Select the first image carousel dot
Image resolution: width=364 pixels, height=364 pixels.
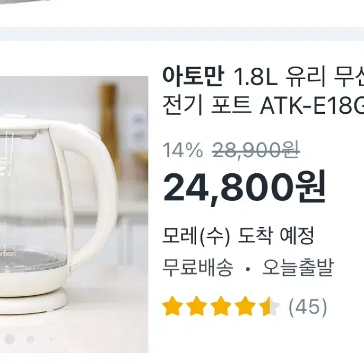9,339
